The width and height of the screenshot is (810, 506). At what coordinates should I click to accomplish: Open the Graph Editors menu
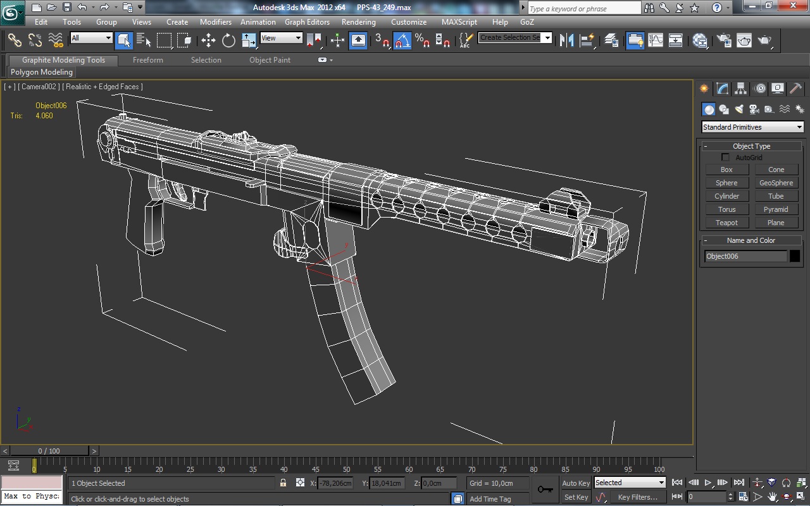point(307,22)
